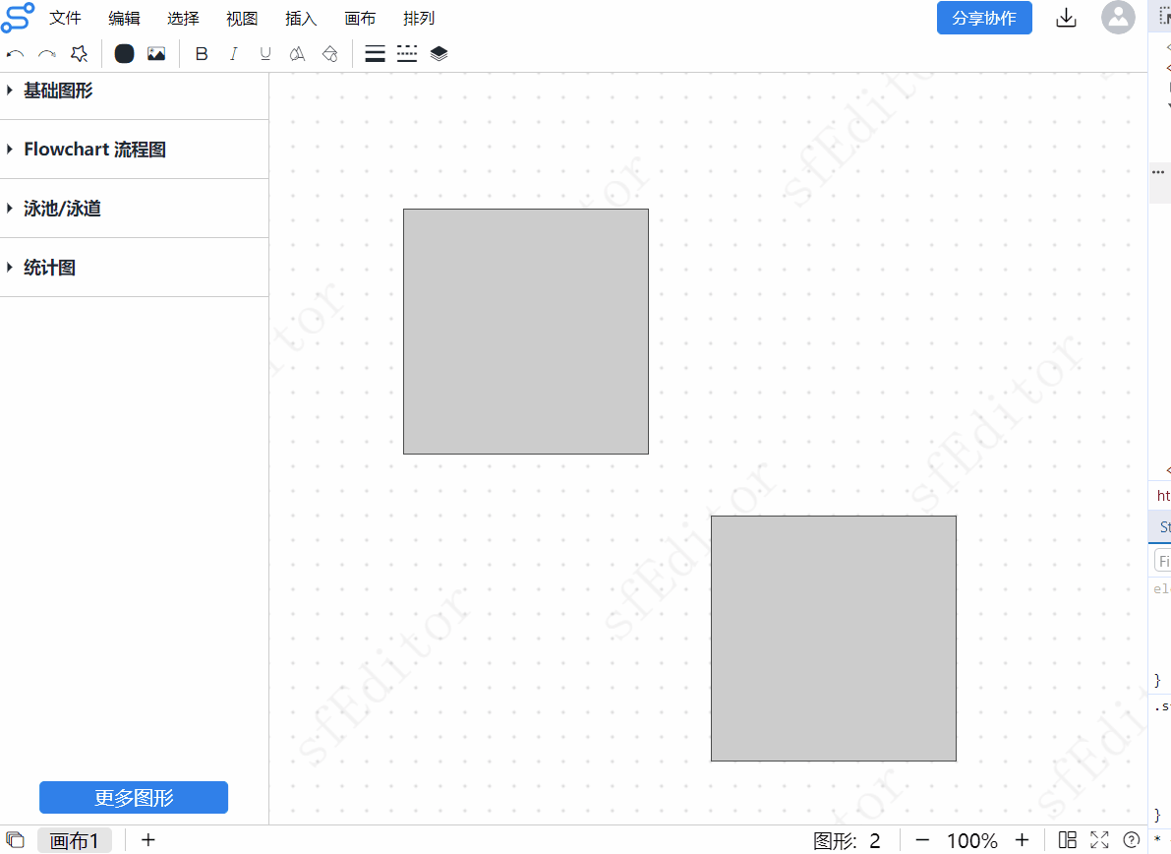Open the 排列 menu
The height and width of the screenshot is (854, 1171).
[x=419, y=18]
